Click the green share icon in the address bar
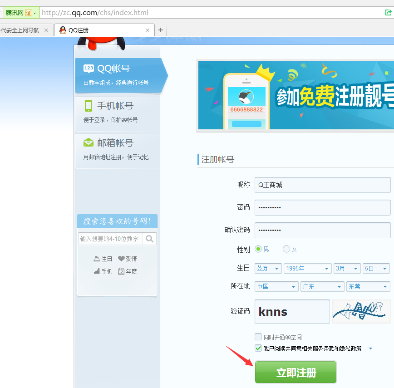Viewport: 394px width, 388px height. [389, 12]
